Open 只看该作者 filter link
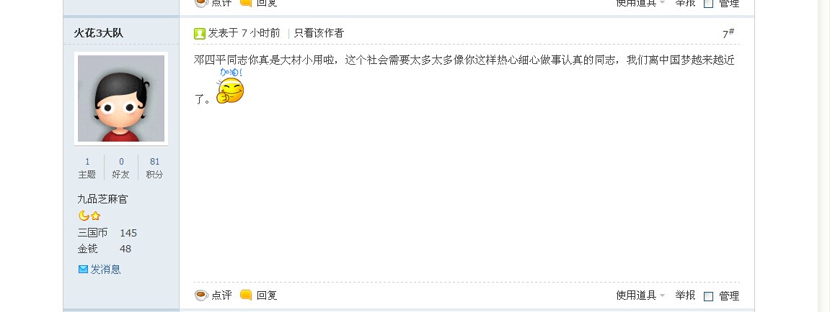The width and height of the screenshot is (830, 312). point(319,33)
